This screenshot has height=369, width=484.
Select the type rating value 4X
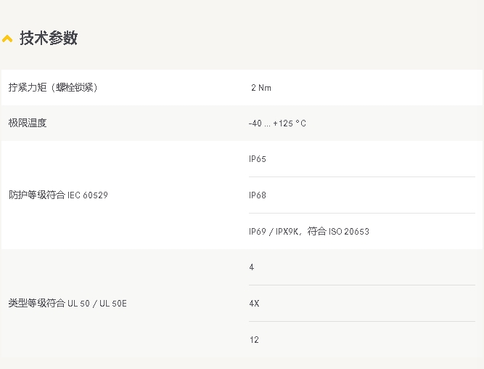click(x=254, y=304)
